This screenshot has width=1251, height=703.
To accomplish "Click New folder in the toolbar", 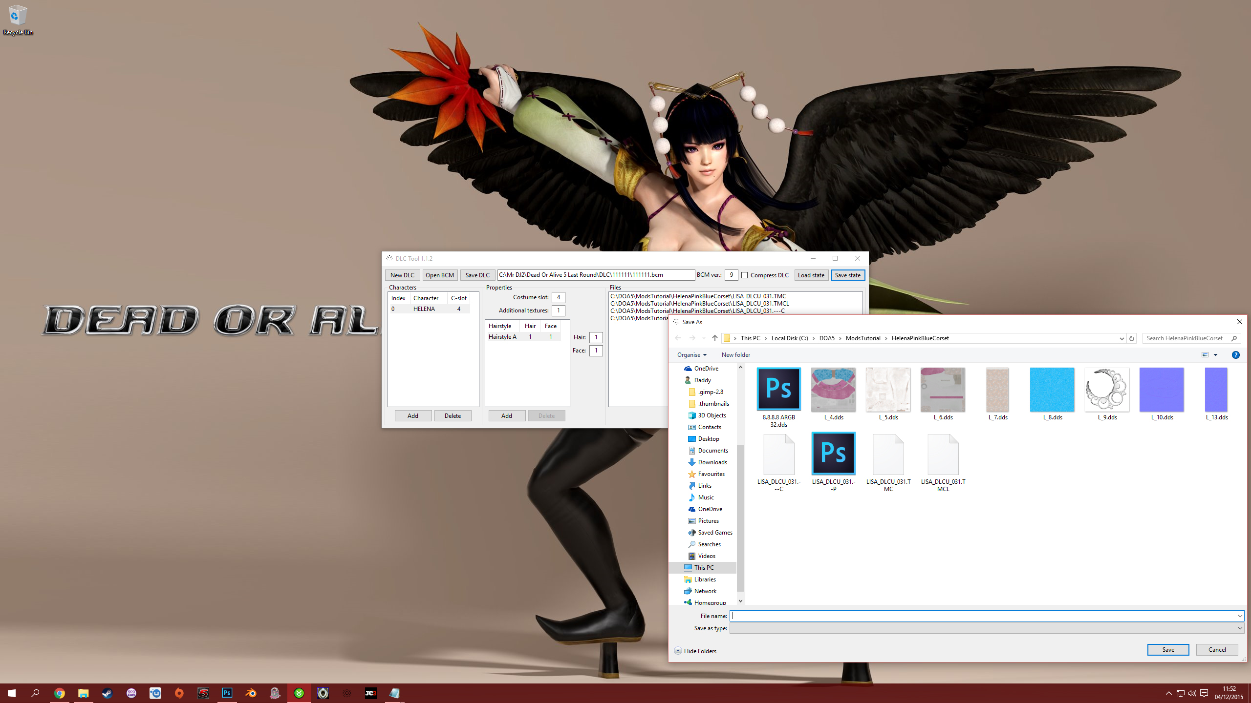I will pyautogui.click(x=735, y=355).
